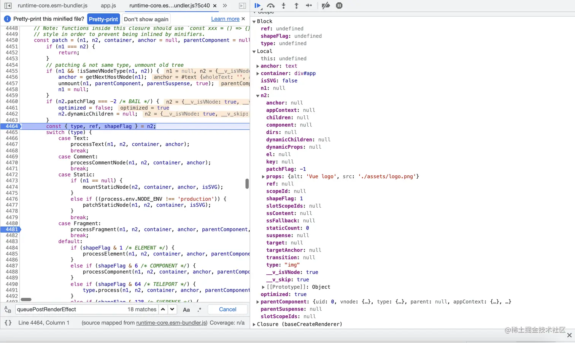Viewport: 575px width, 343px height.
Task: Click the horizontal scrollbar in code editor
Action: coord(26,299)
